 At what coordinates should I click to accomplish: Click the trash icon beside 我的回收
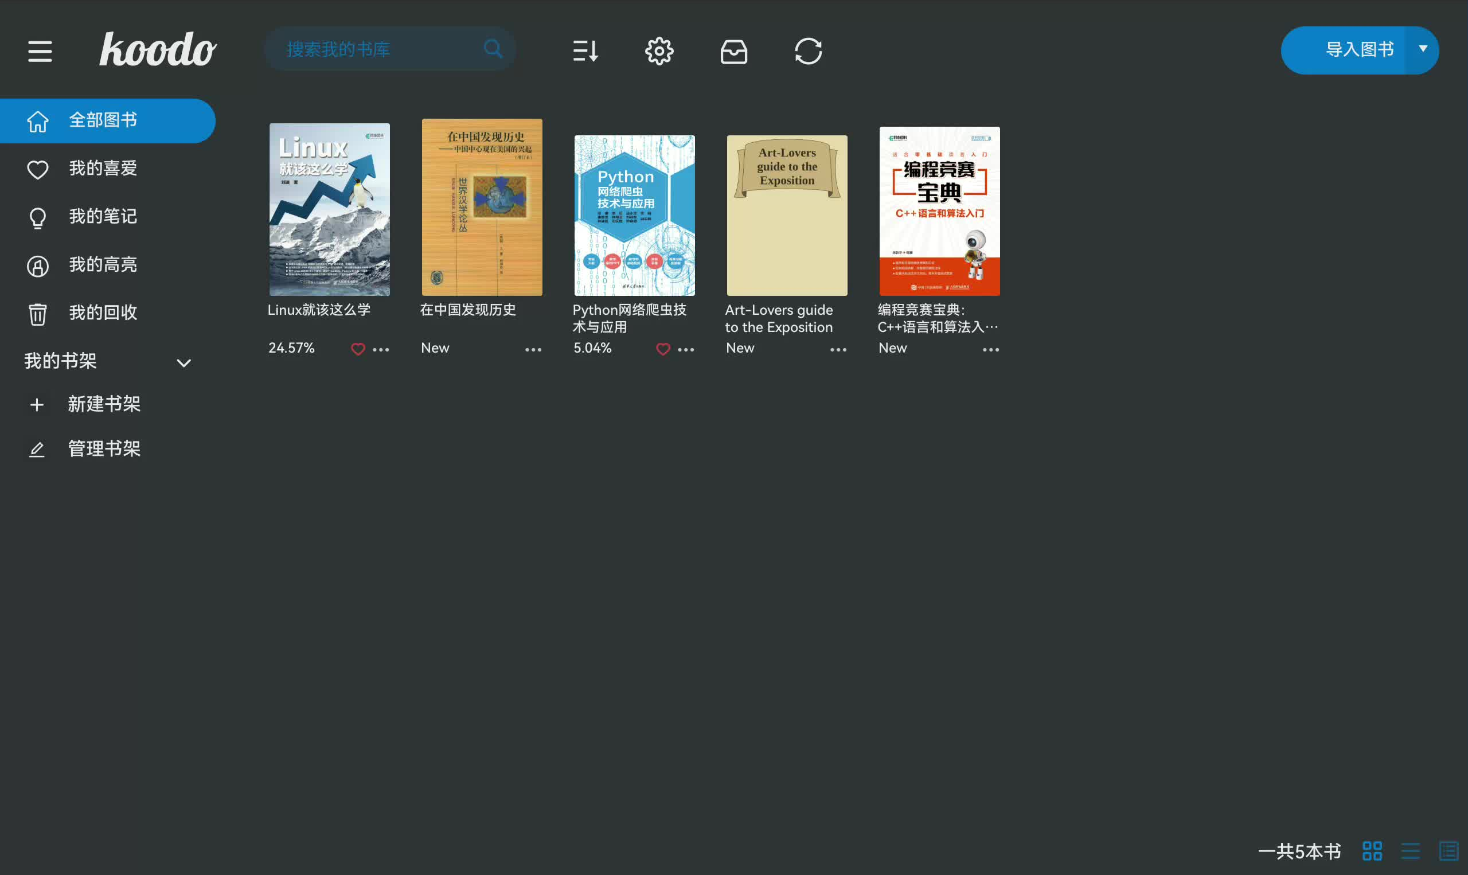coord(38,314)
